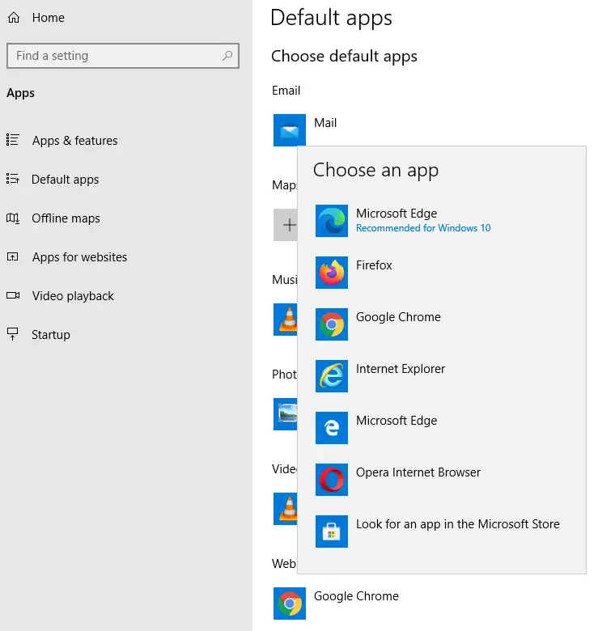This screenshot has height=631, width=598.
Task: Click the Internet Explorer icon
Action: pos(332,376)
